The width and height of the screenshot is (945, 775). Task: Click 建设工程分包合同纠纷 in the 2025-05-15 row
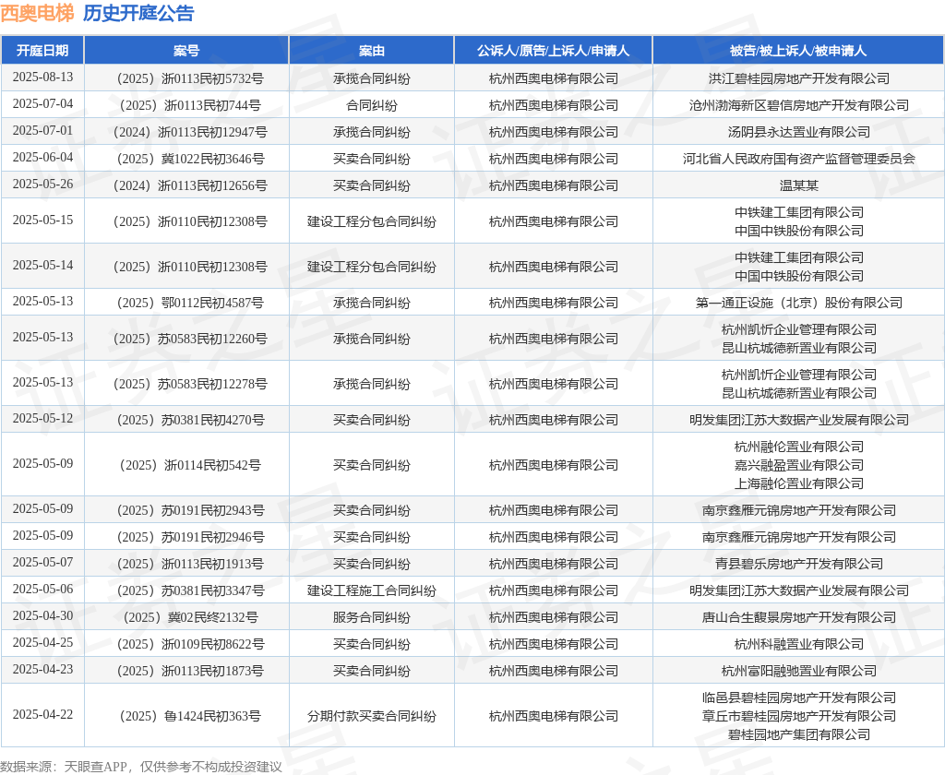click(372, 221)
